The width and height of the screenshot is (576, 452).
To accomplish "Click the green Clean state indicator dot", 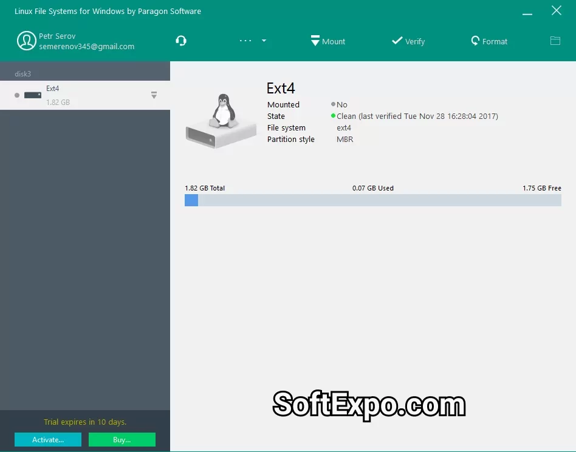I will (333, 116).
